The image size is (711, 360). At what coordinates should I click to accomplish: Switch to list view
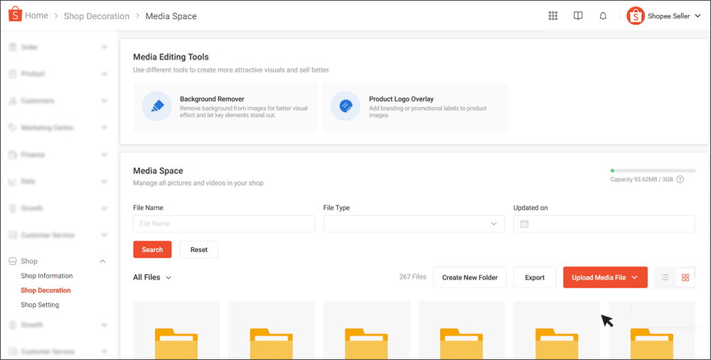[x=665, y=278]
